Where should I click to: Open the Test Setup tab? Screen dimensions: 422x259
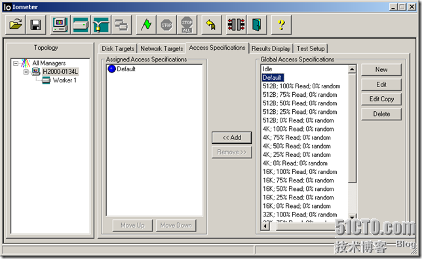pyautogui.click(x=311, y=48)
